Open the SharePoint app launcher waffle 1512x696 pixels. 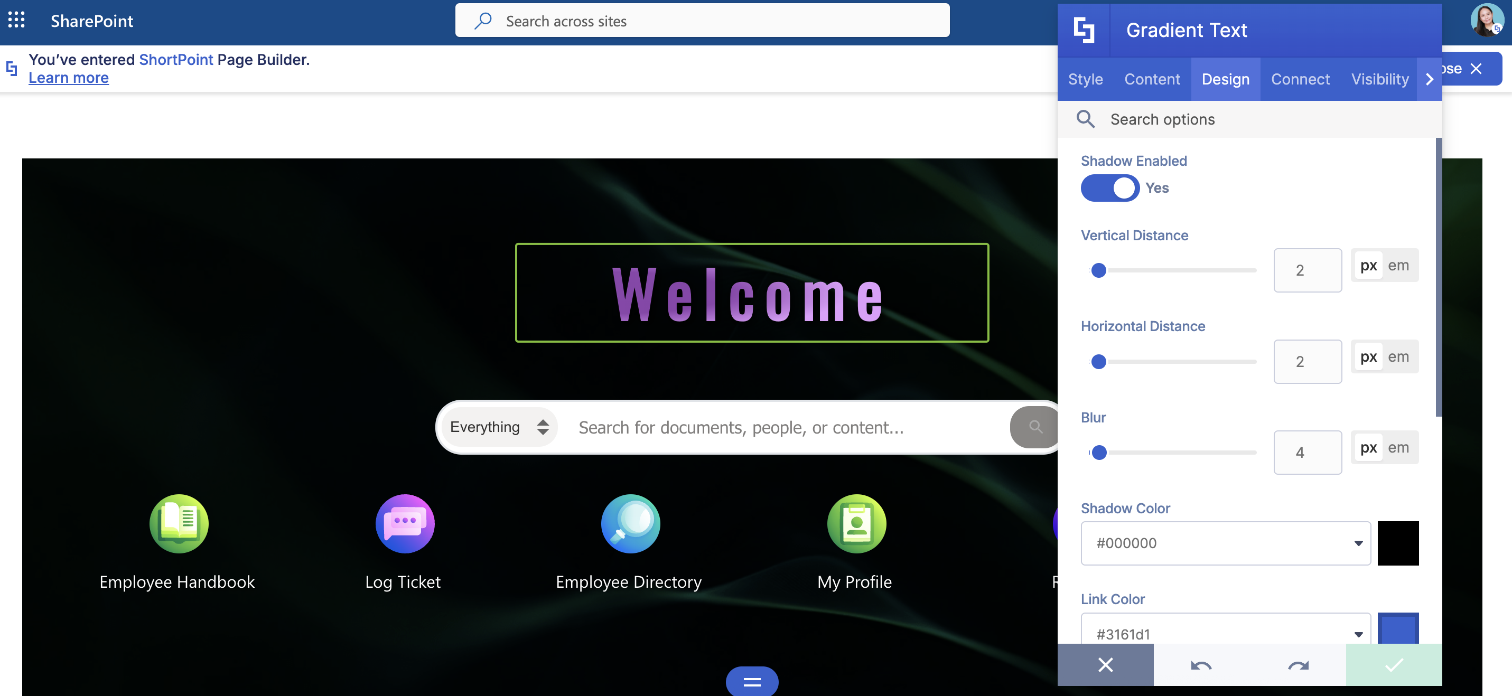tap(16, 20)
